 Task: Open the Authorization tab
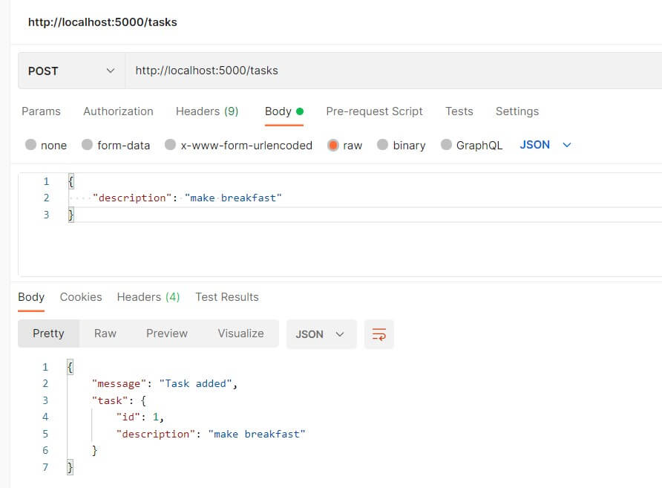click(x=118, y=111)
